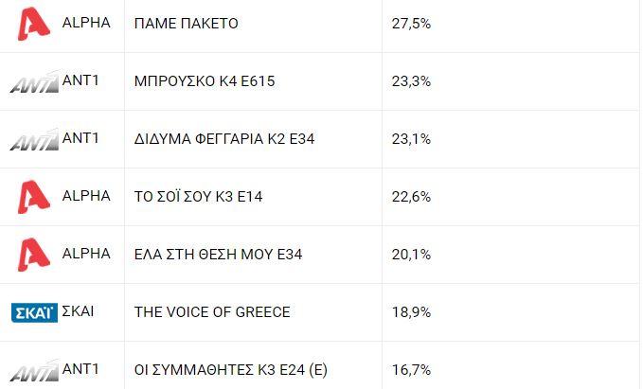Image resolution: width=643 pixels, height=389 pixels.
Task: Click ΤΟ ΣΟΪ ΣΟΥ Κ3 Ε14 title
Action: click(199, 197)
